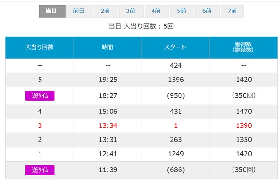Select the 1396 start count cell

tap(176, 80)
